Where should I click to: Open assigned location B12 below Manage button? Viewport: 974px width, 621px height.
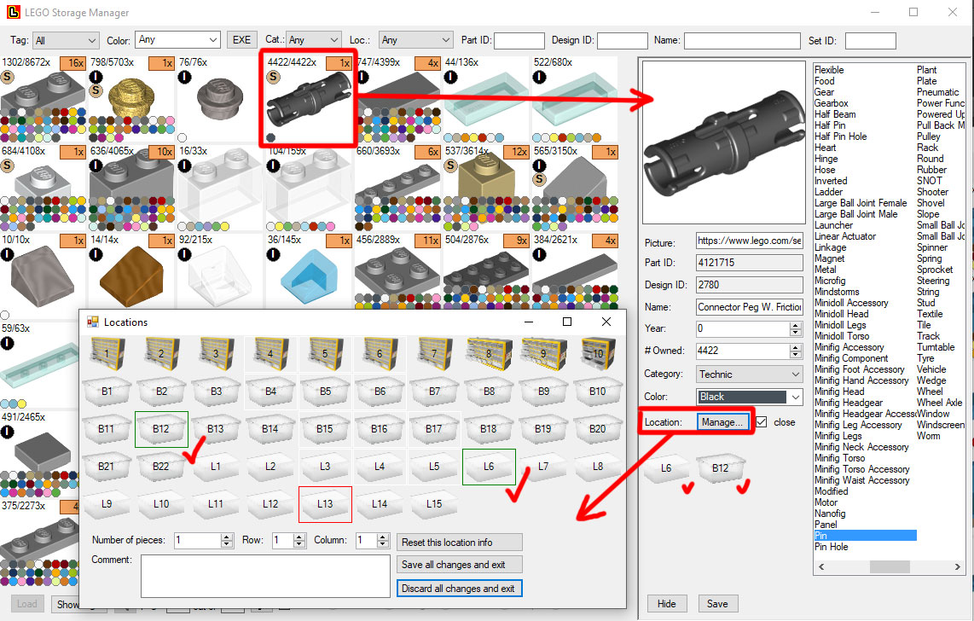tap(720, 468)
